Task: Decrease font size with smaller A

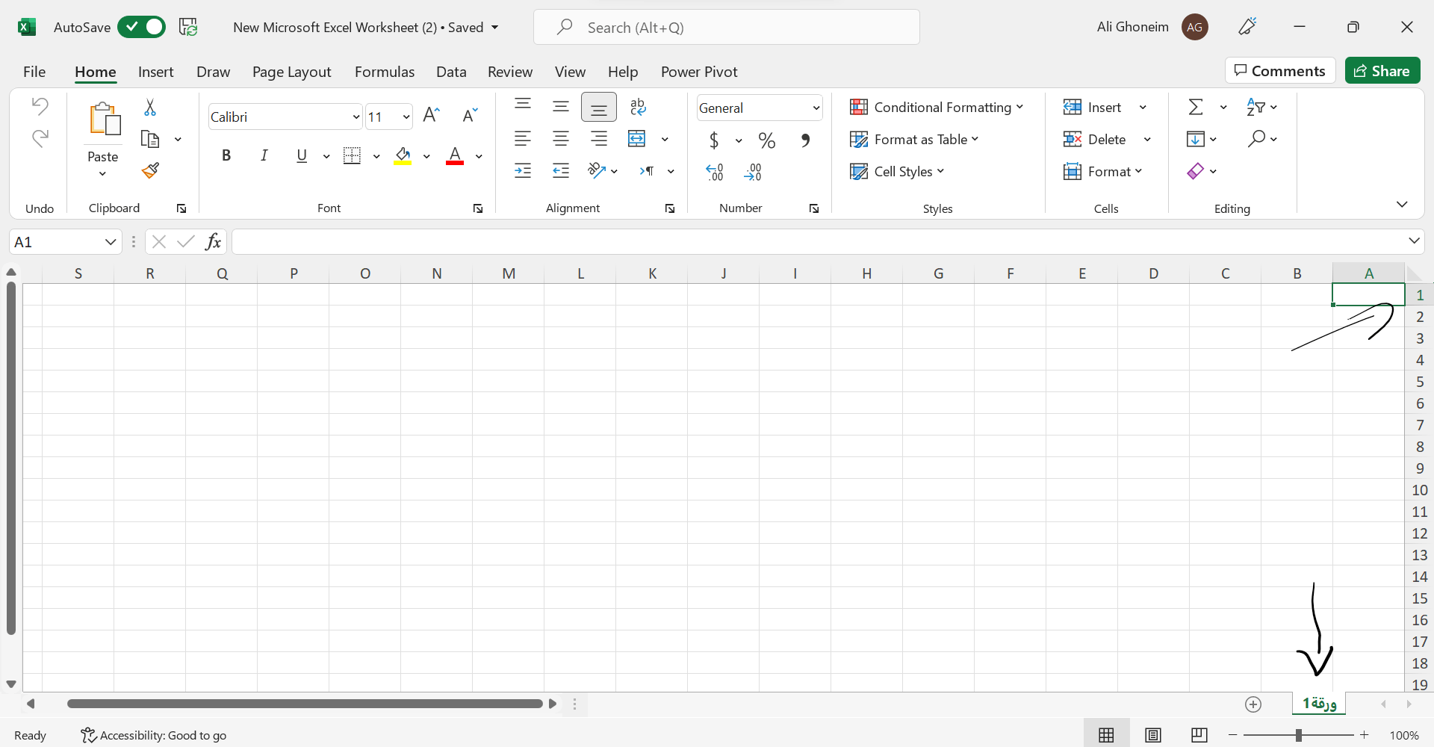Action: 470,115
